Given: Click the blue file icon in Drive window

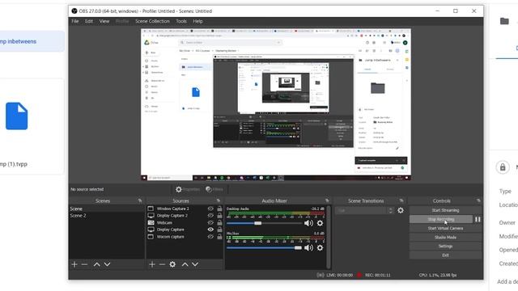Looking at the screenshot, I should click(16, 116).
